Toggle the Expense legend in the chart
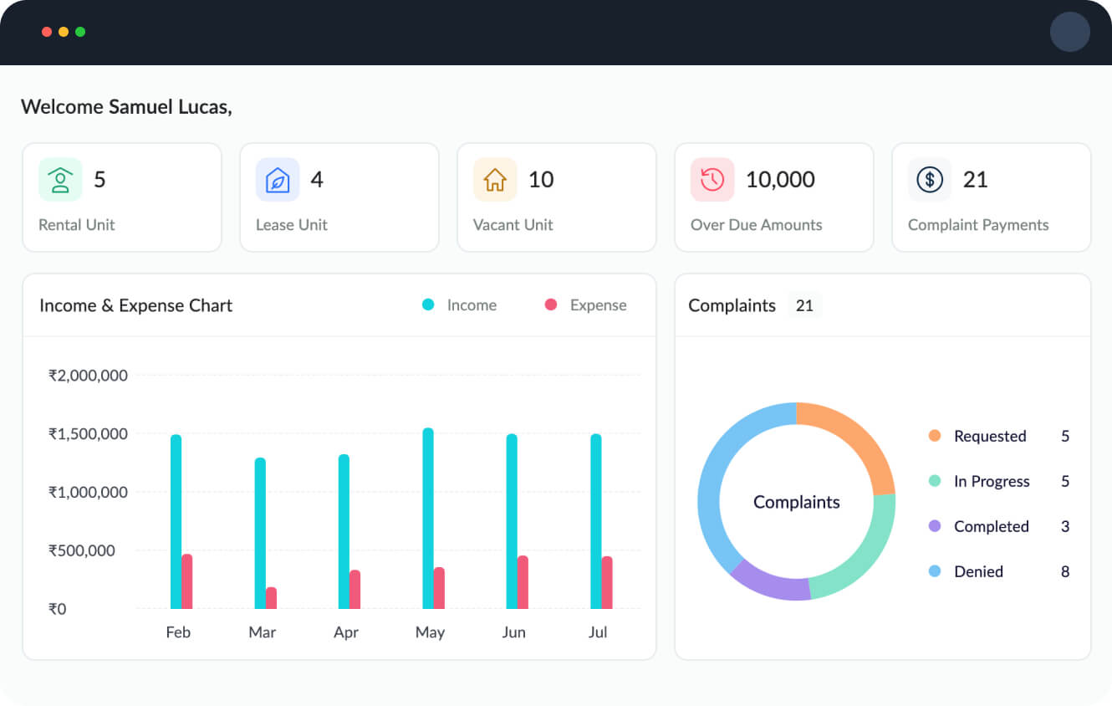 (x=585, y=304)
